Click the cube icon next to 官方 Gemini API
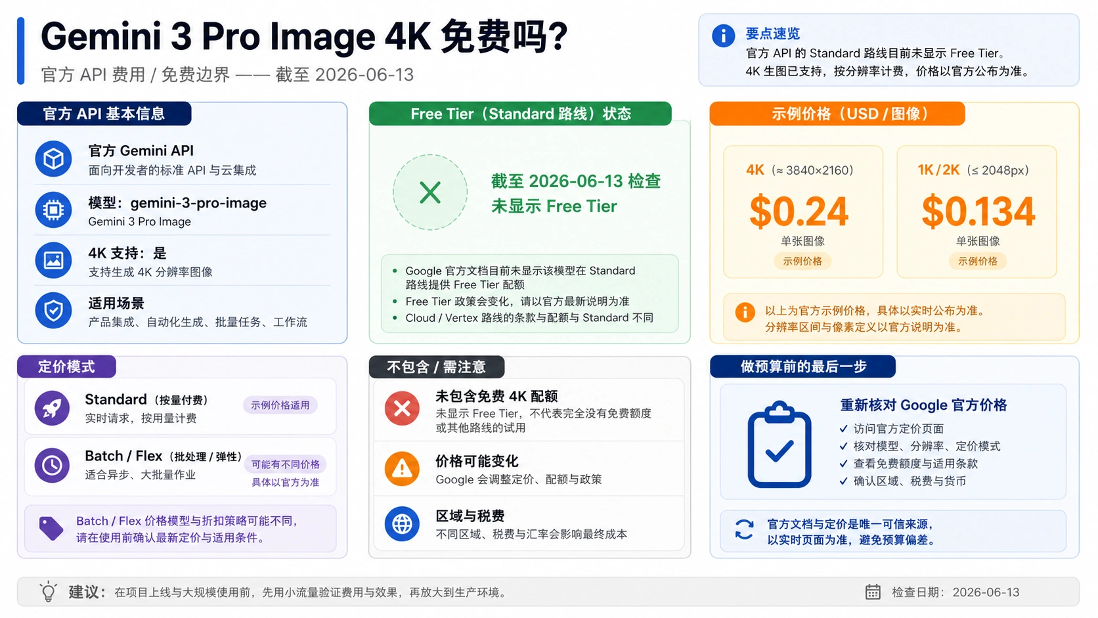This screenshot has height=618, width=1098. [53, 159]
